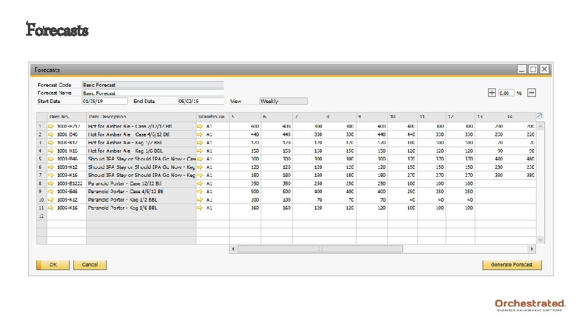The image size is (582, 327).
Task: Click the Forecast Name field
Action: pyautogui.click(x=153, y=93)
